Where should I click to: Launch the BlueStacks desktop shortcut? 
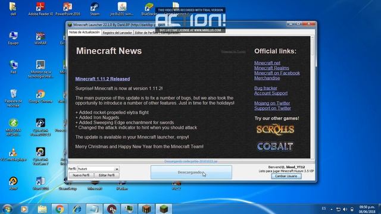pos(149,8)
